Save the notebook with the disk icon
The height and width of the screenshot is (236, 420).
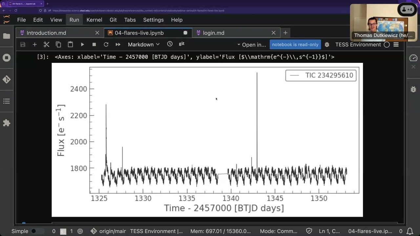[23, 45]
